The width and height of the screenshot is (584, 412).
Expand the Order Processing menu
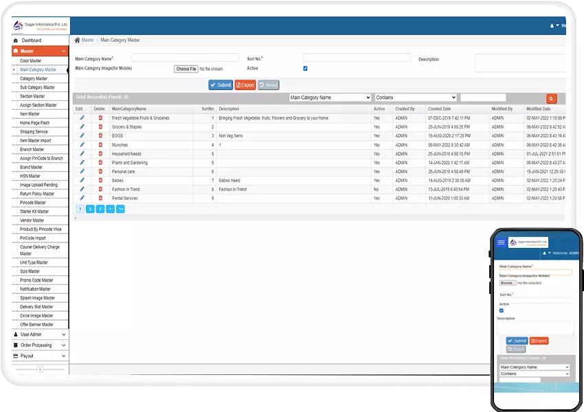[x=41, y=345]
